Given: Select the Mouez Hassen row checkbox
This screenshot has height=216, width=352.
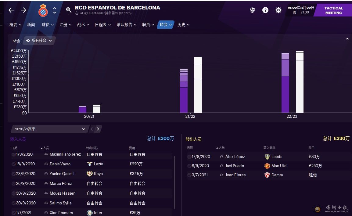Looking at the screenshot, I should pos(13,193).
